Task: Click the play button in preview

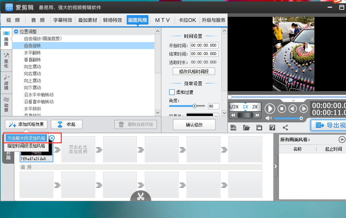Action: point(270,109)
